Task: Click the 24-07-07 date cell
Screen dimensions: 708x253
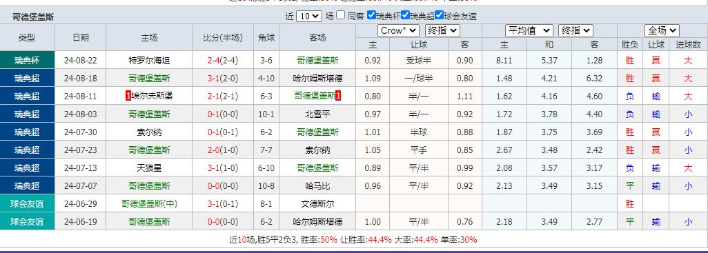Action: click(x=80, y=186)
